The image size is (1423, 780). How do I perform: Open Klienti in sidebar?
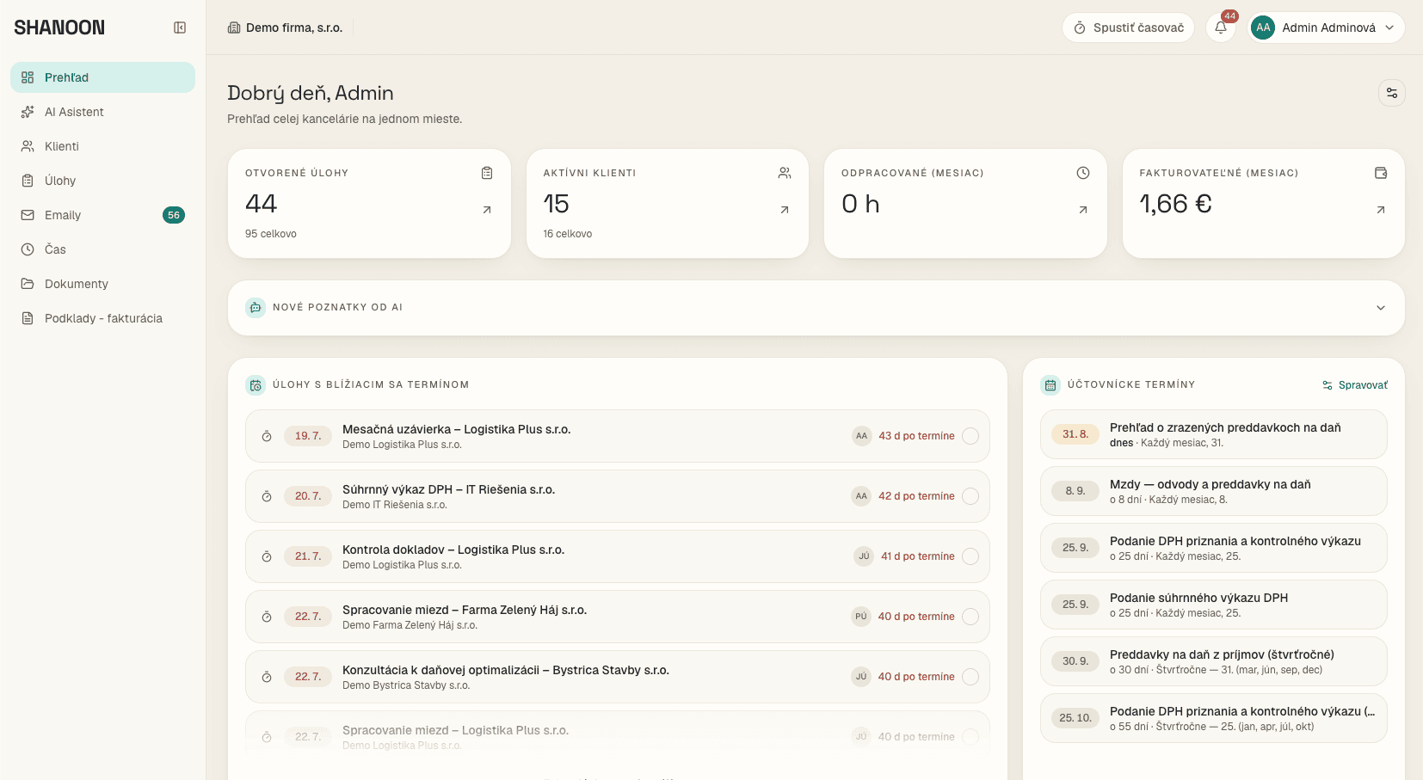click(102, 146)
